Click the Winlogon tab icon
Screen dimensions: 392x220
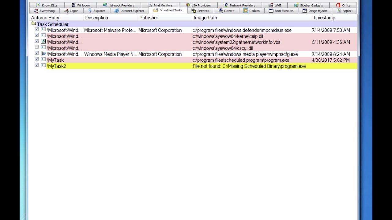(73, 5)
